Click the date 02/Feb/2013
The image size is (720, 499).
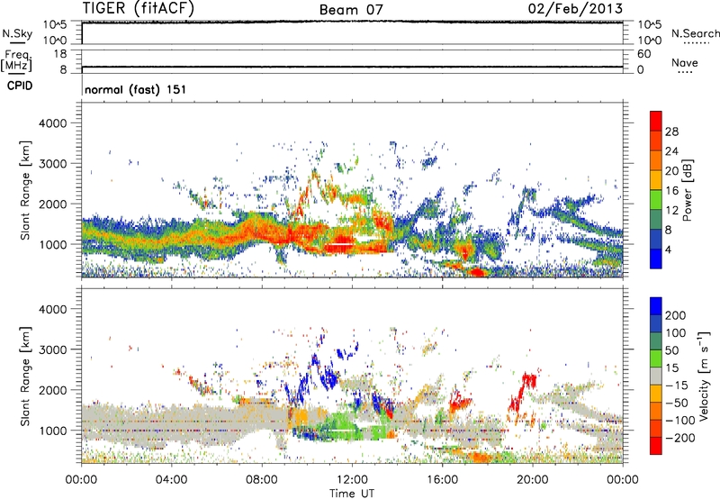[575, 8]
